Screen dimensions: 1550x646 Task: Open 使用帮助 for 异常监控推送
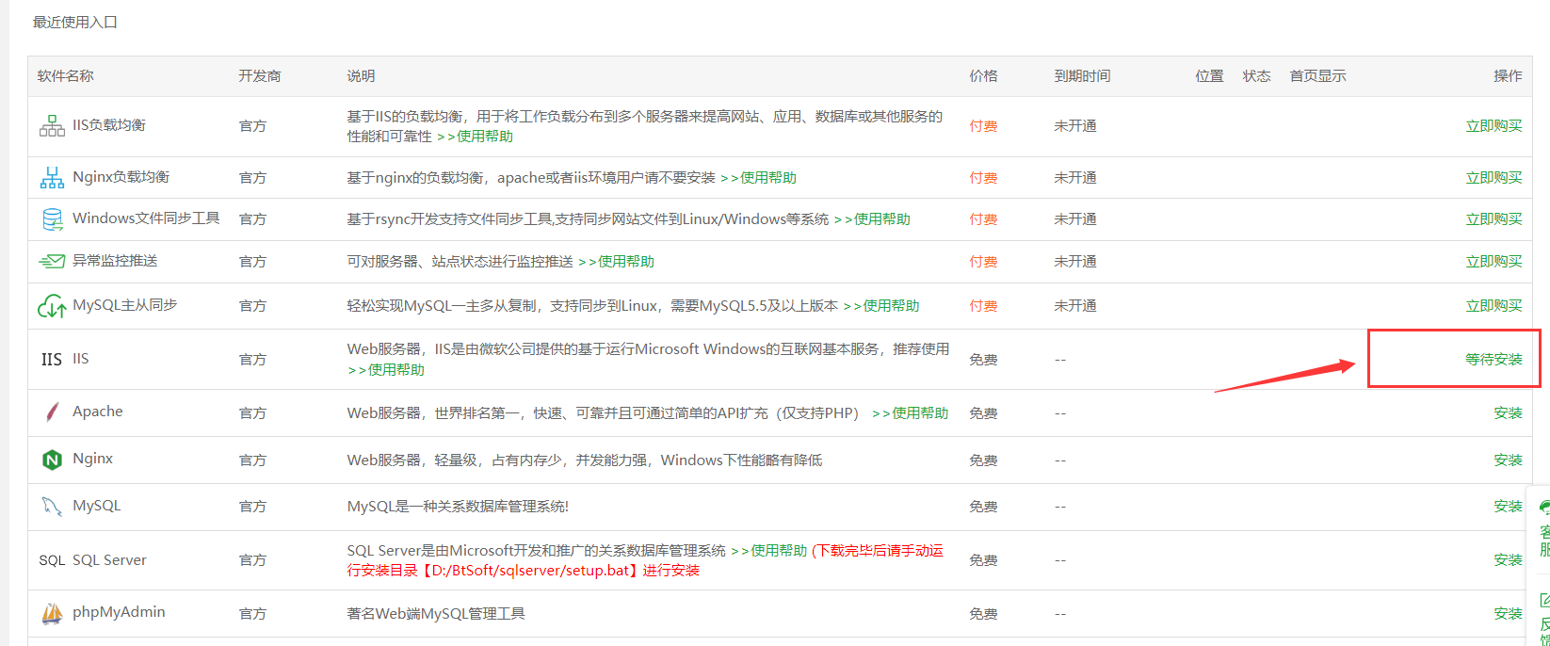[x=617, y=261]
